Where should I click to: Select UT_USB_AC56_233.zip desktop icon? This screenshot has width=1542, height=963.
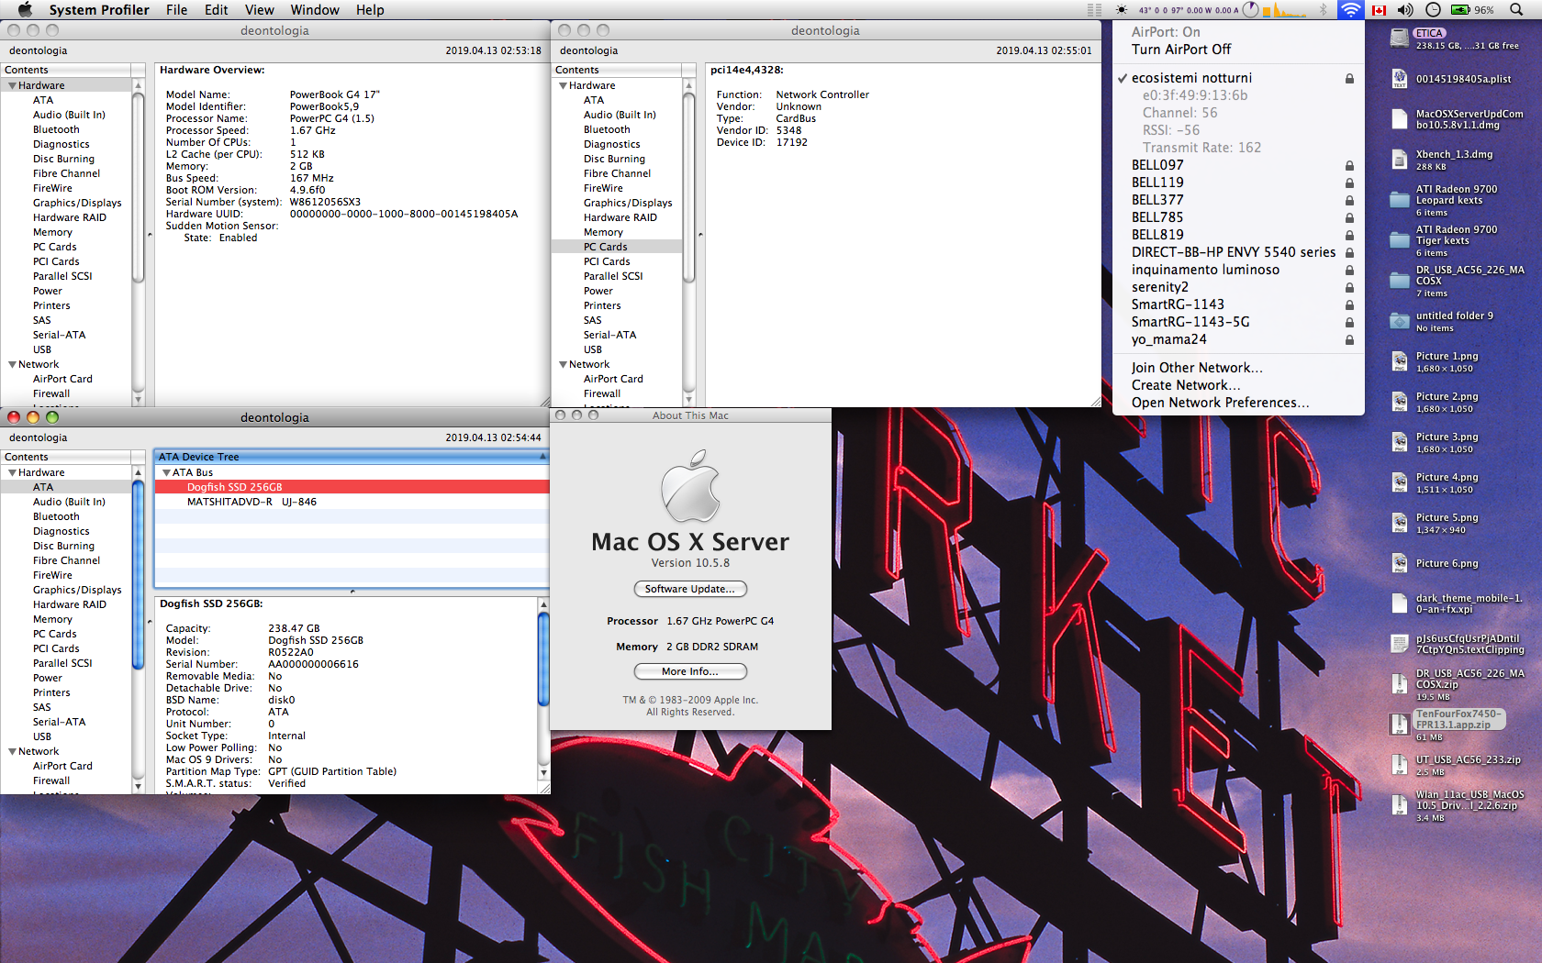tap(1399, 765)
